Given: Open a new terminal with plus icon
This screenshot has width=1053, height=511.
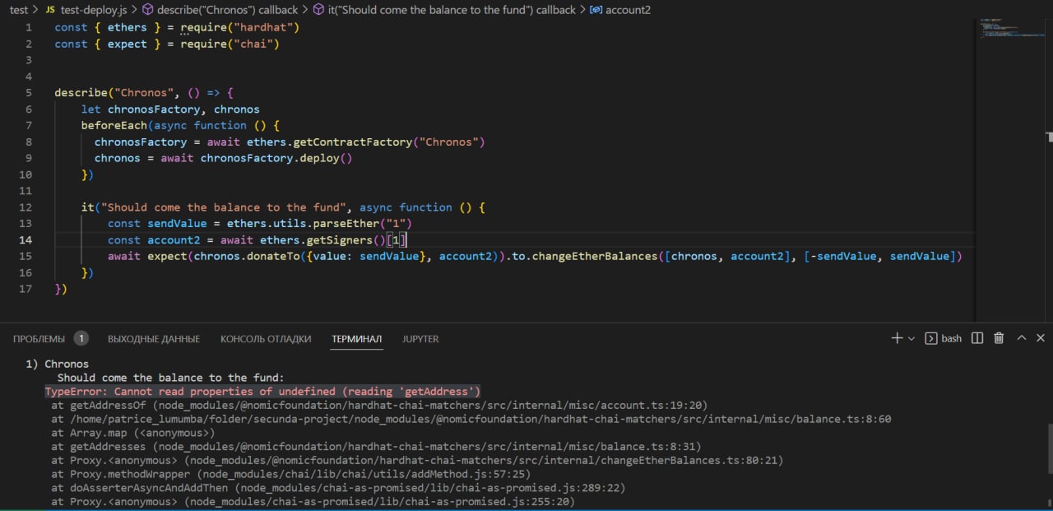Looking at the screenshot, I should 897,338.
